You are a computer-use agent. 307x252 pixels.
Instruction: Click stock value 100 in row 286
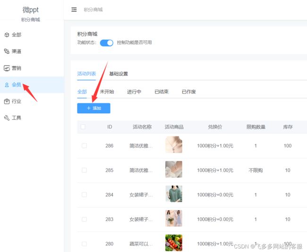288,146
